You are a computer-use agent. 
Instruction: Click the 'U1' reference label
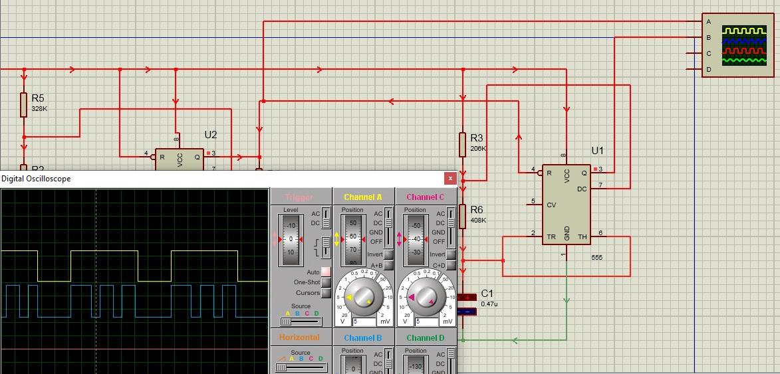597,151
